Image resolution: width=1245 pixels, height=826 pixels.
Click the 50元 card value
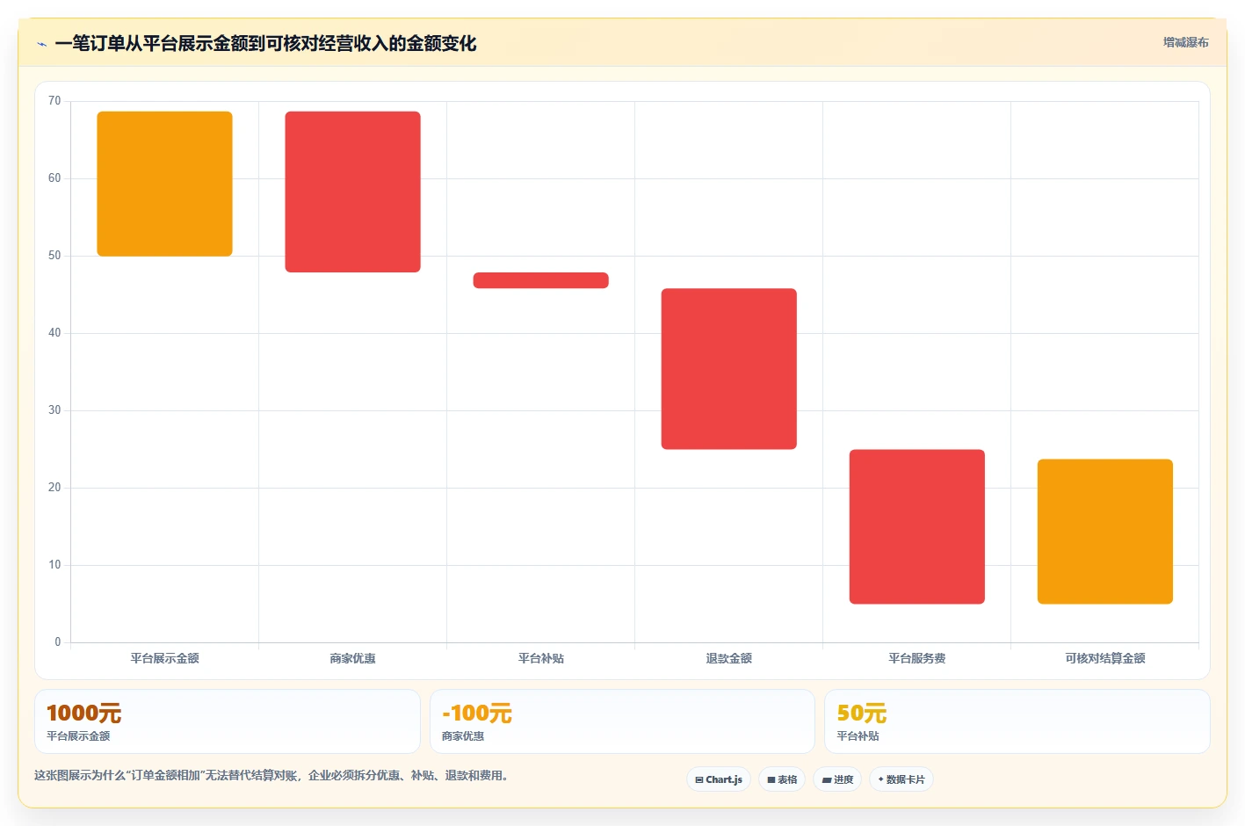point(861,713)
